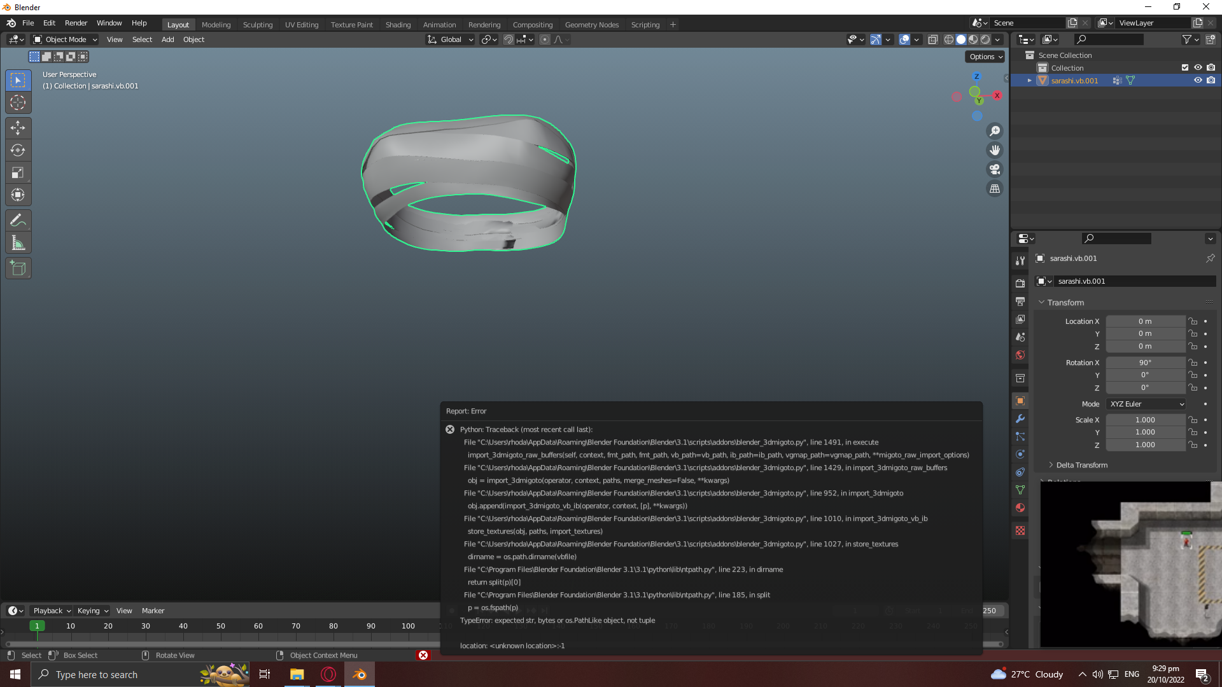
Task: Toggle viewport X-Ray mode
Action: click(932, 39)
